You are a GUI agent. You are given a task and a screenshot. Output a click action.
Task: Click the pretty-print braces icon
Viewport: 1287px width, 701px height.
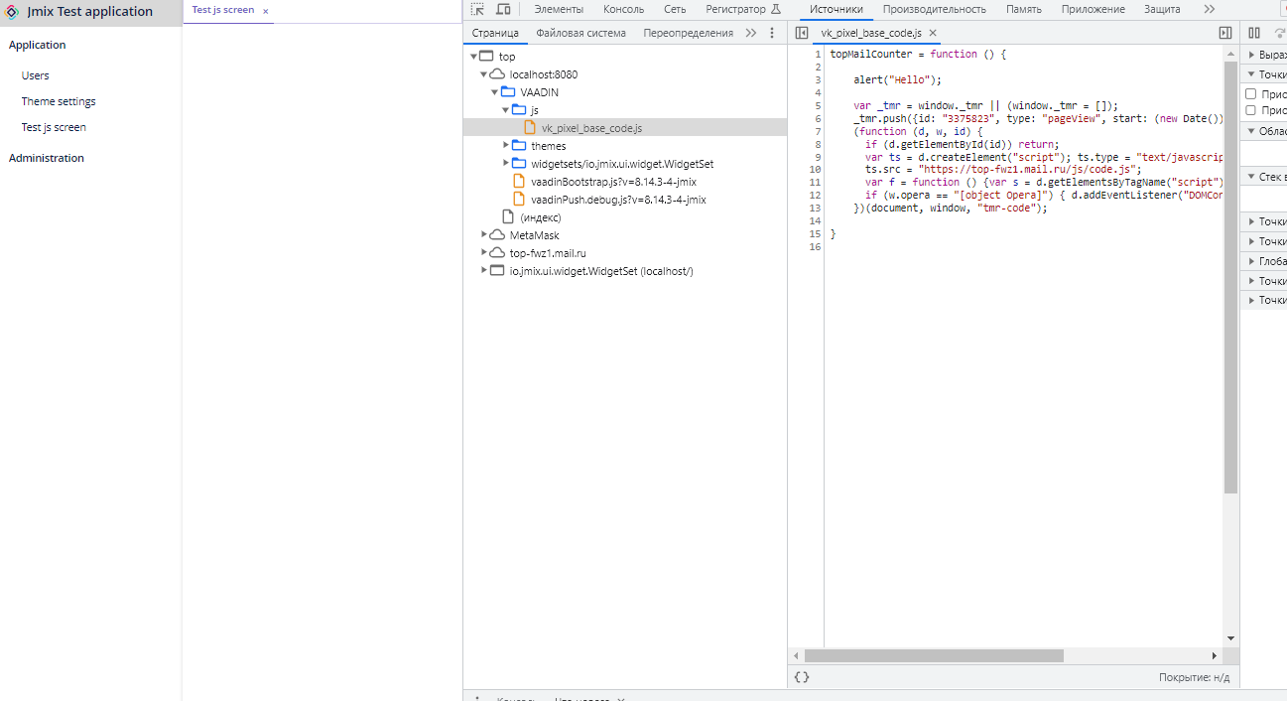coord(802,677)
